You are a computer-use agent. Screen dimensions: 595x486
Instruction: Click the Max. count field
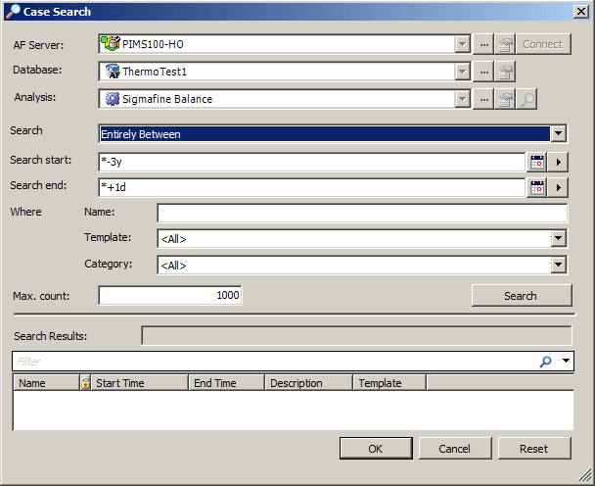pos(170,295)
